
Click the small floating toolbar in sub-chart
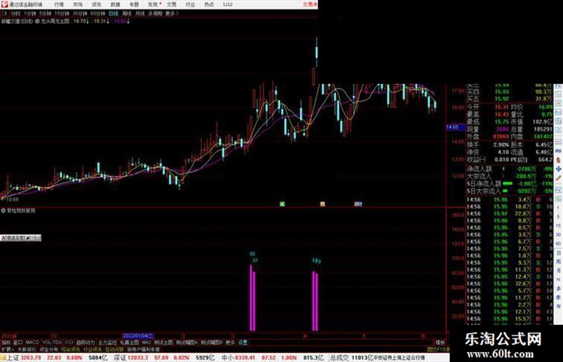point(21,238)
